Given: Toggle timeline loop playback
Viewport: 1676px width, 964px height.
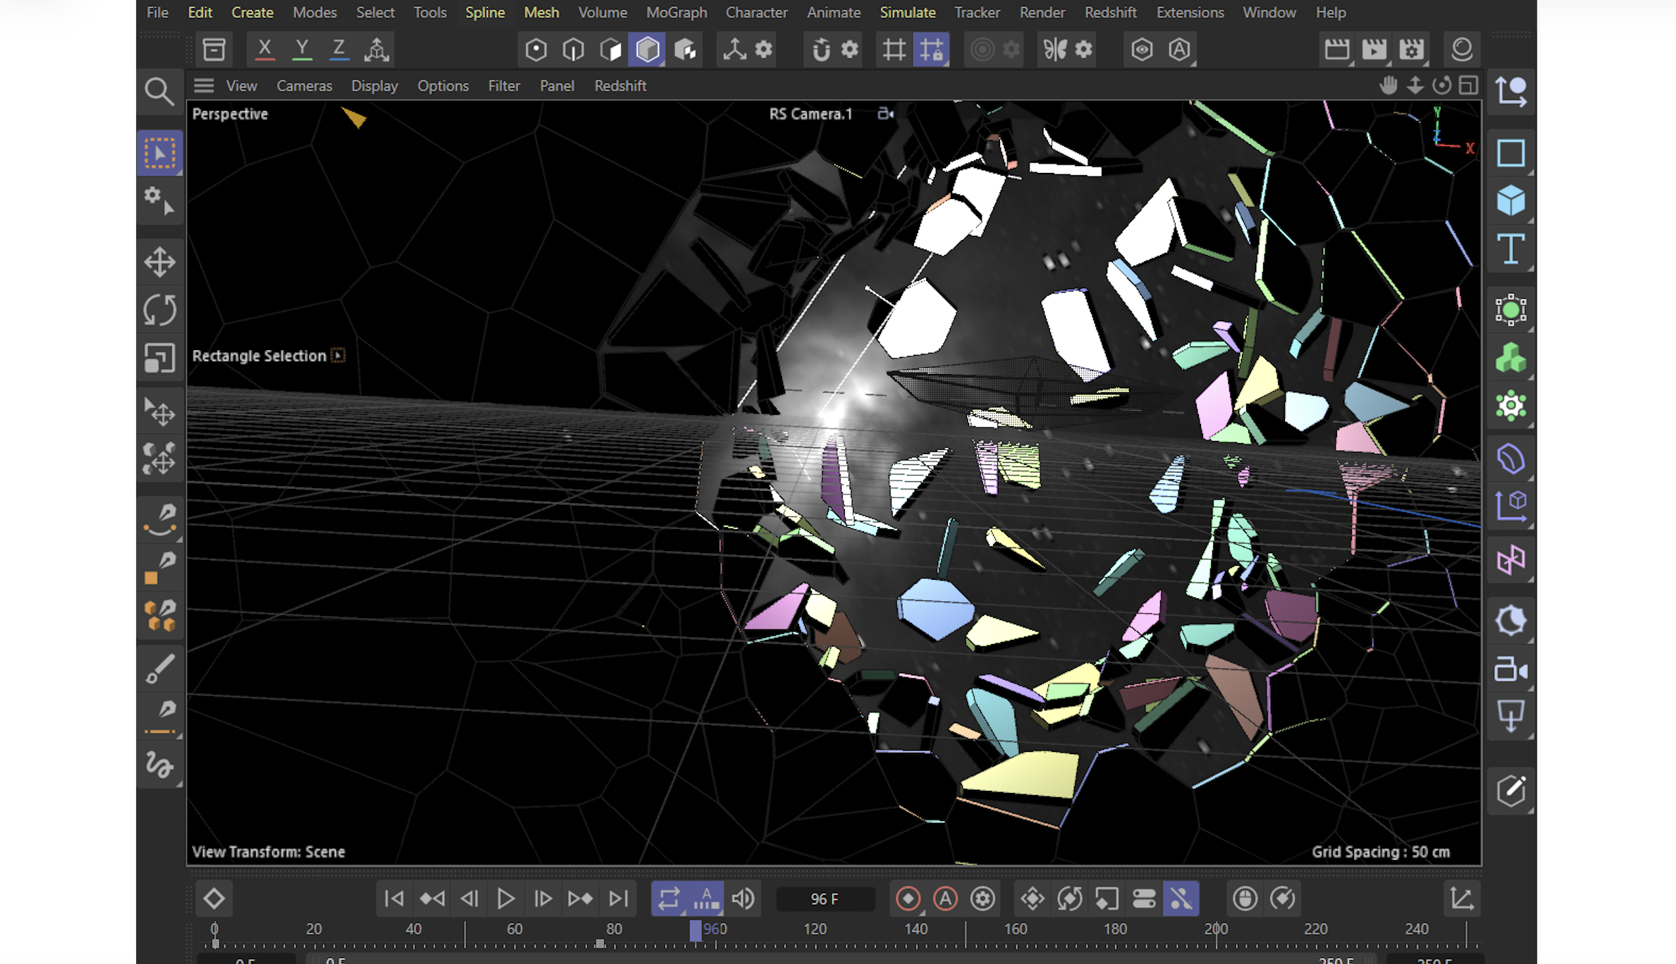Looking at the screenshot, I should click(668, 898).
